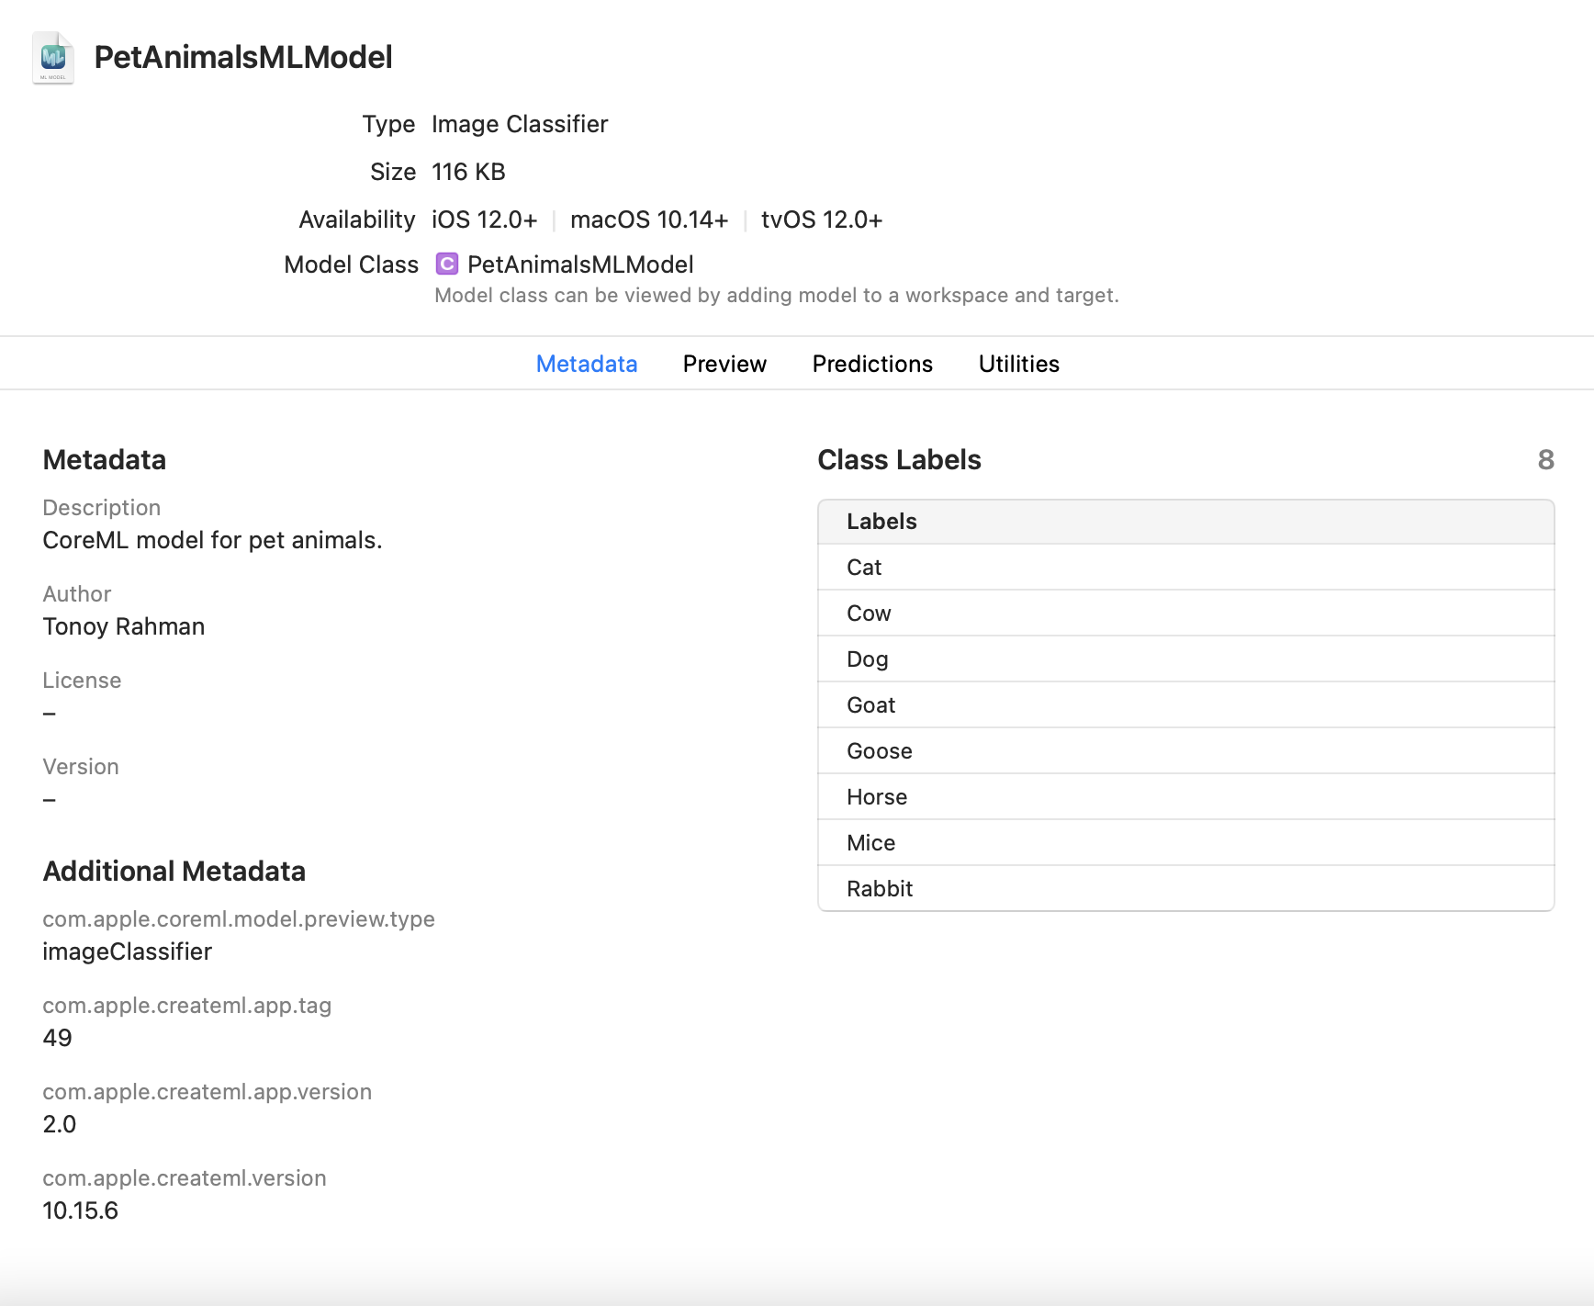Select the Cat class label row
1594x1306 pixels.
tap(1186, 568)
